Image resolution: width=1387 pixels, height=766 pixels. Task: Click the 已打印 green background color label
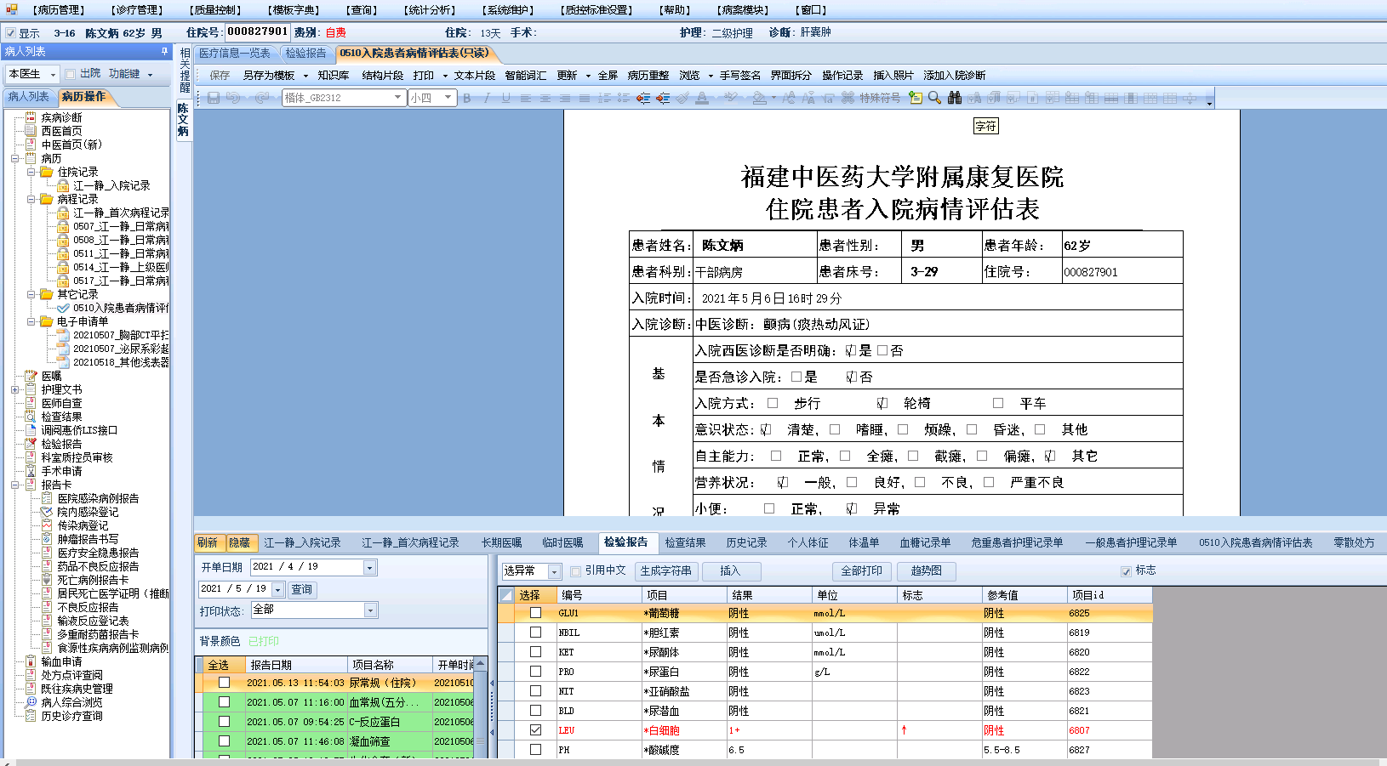(264, 642)
